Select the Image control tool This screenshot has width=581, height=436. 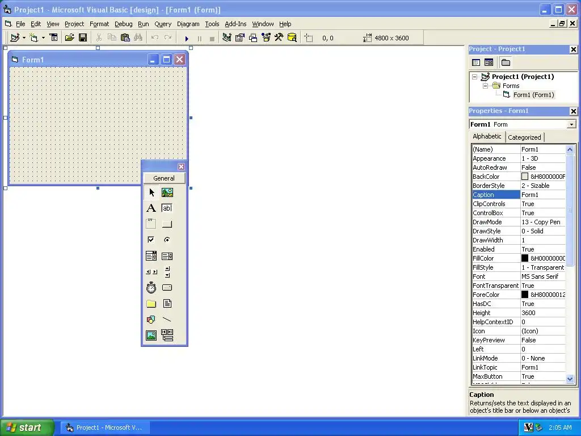tap(151, 336)
